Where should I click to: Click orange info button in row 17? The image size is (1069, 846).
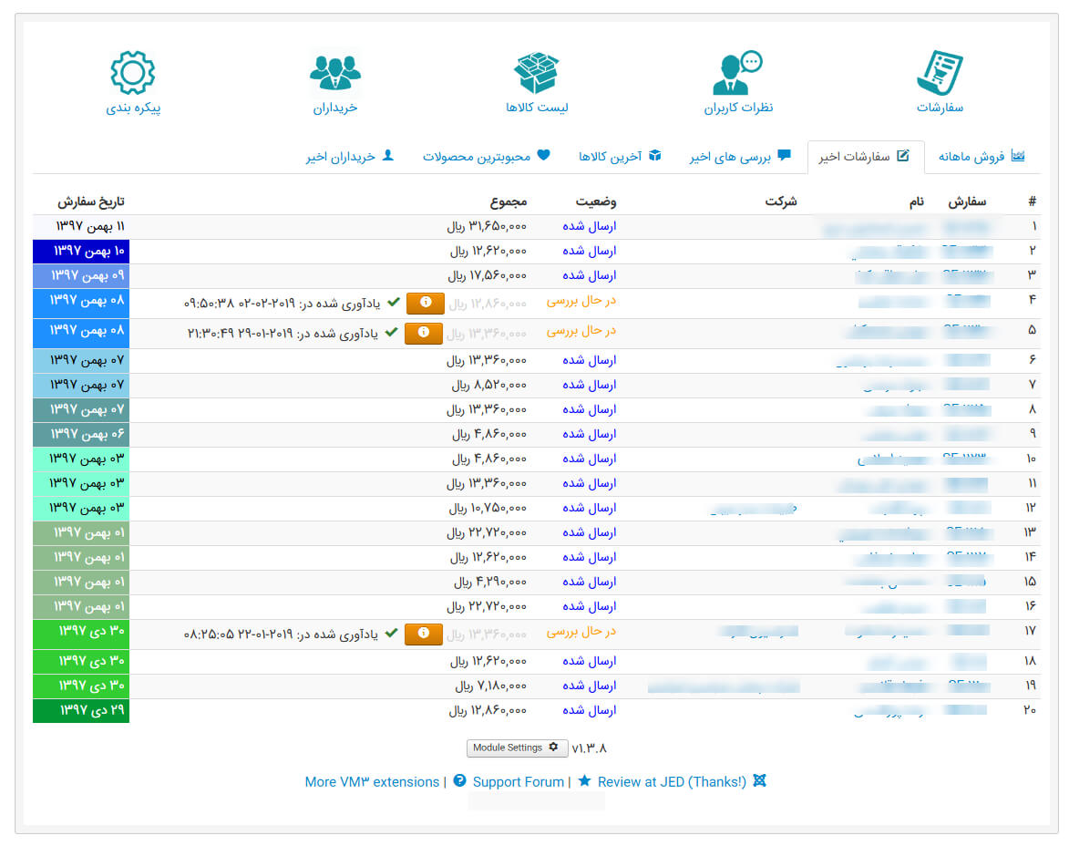pos(424,634)
